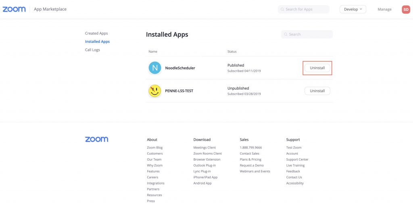Open Android App download link
Image resolution: width=413 pixels, height=207 pixels.
pyautogui.click(x=202, y=183)
